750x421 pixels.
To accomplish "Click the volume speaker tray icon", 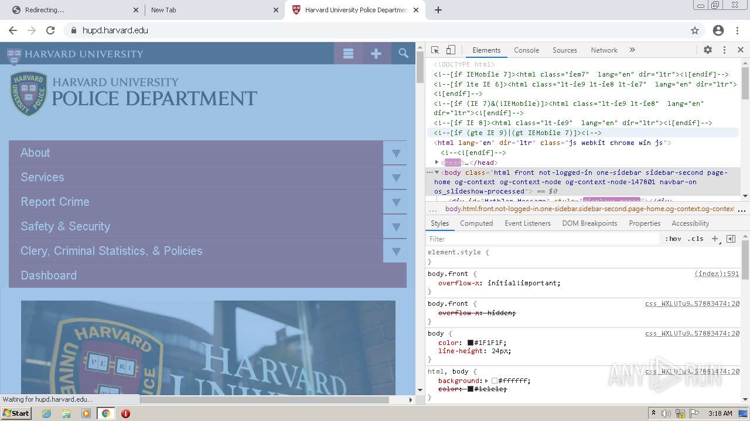I will tap(666, 413).
